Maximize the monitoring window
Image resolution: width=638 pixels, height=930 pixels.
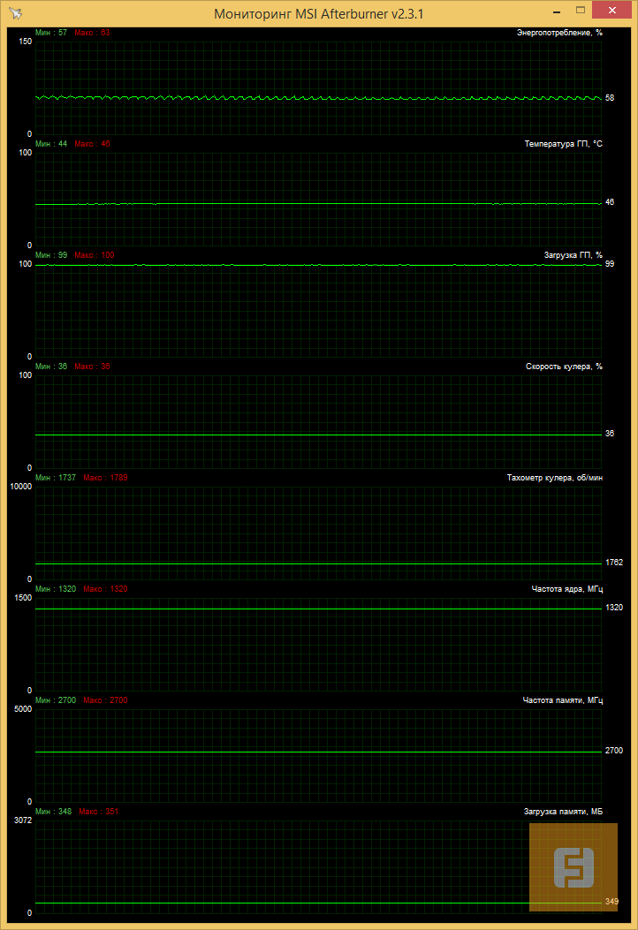[x=581, y=10]
